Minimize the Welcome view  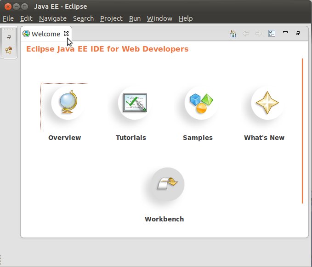click(285, 32)
